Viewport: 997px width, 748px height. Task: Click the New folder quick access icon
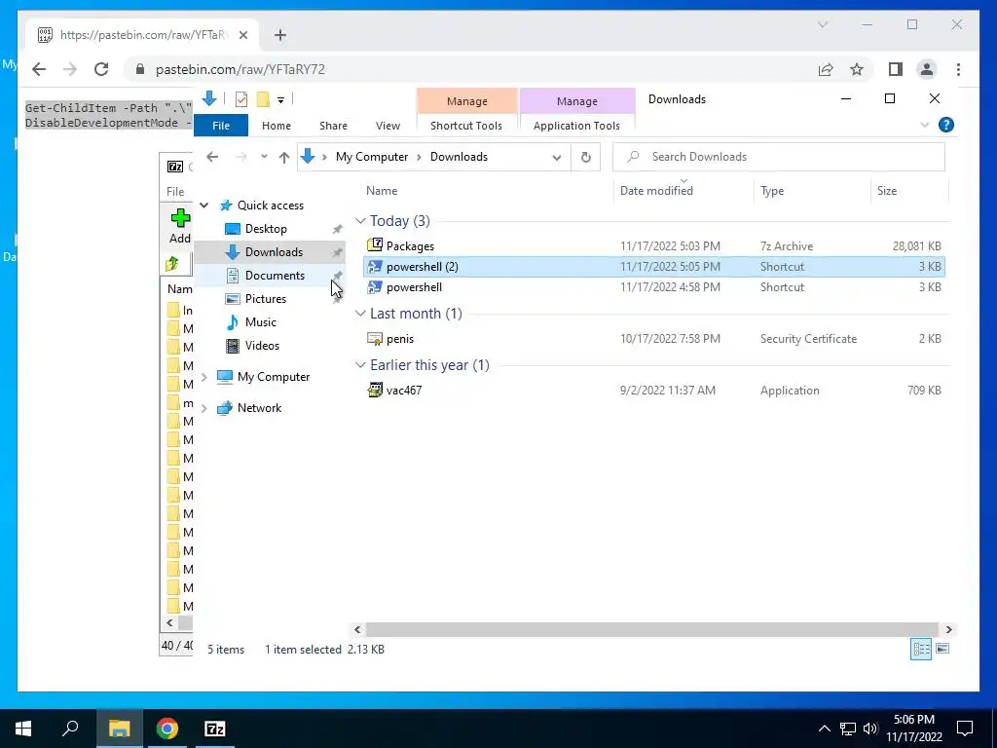pyautogui.click(x=263, y=99)
